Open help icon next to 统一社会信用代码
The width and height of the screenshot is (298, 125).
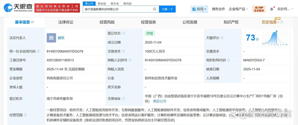[x=38, y=51]
